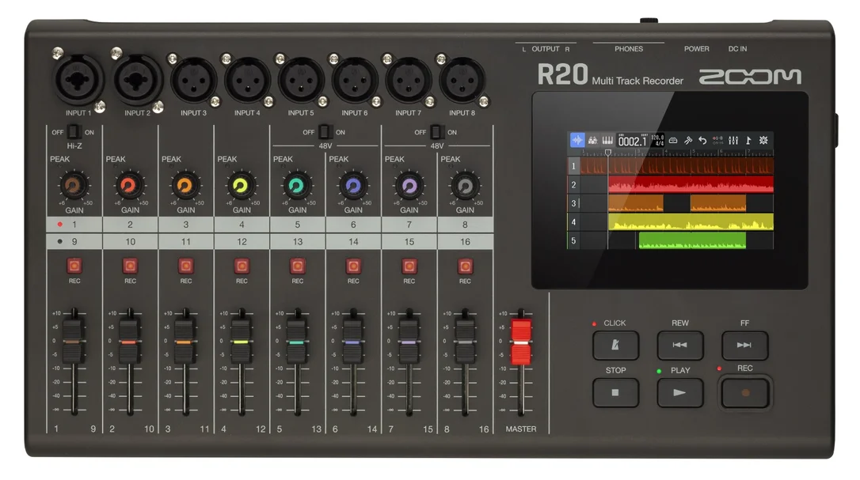Image resolution: width=860 pixels, height=480 pixels.
Task: Hit the STOP transport button
Action: [615, 392]
